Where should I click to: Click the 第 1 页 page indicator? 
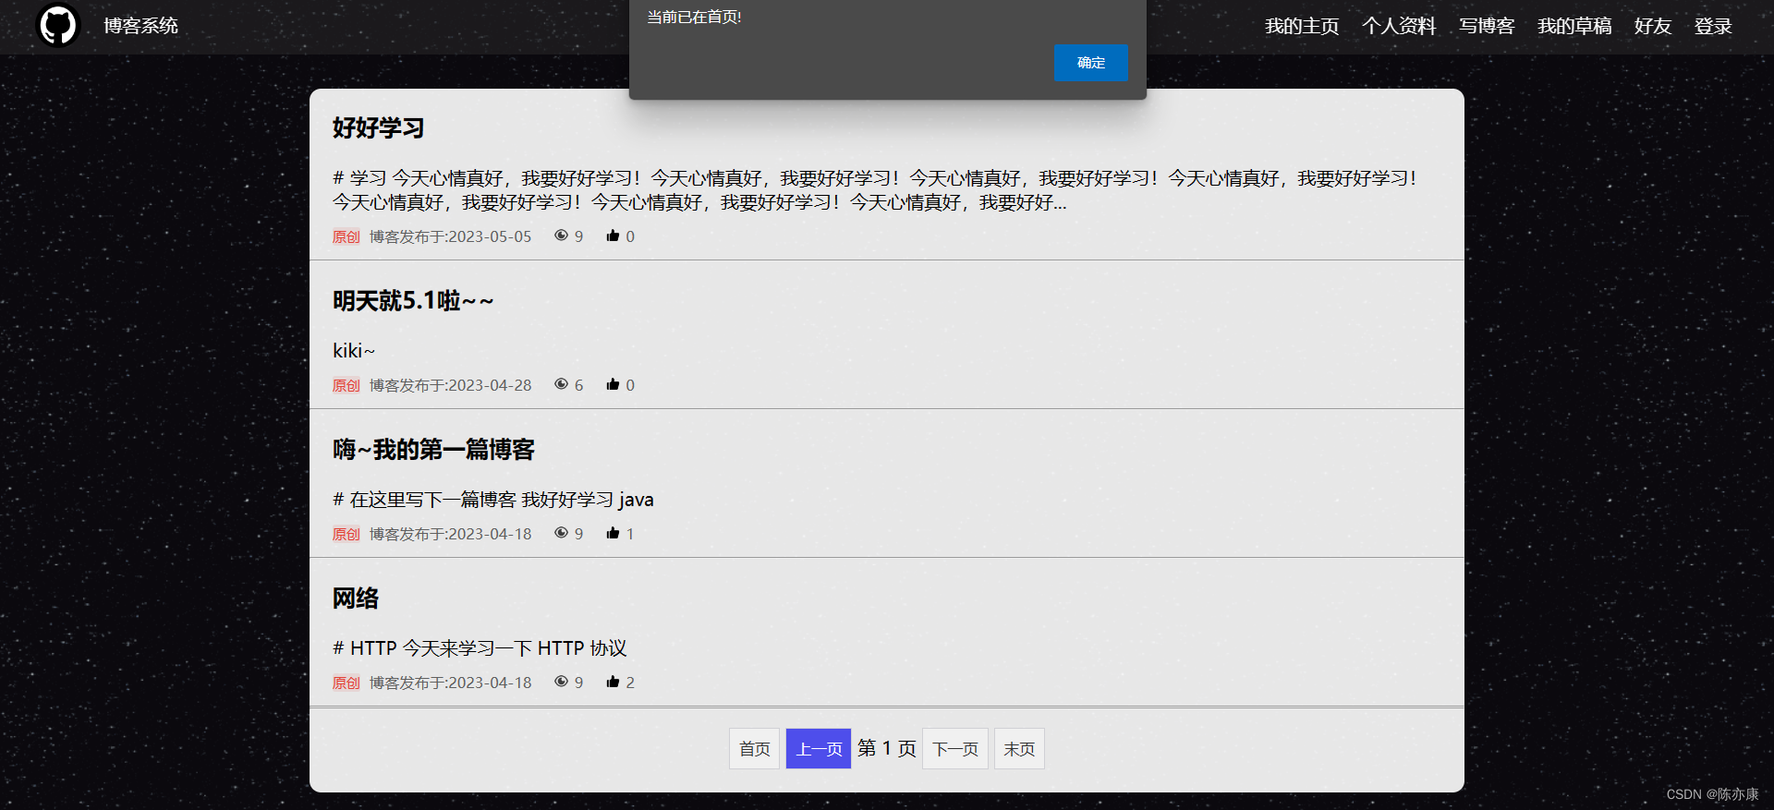pos(887,748)
